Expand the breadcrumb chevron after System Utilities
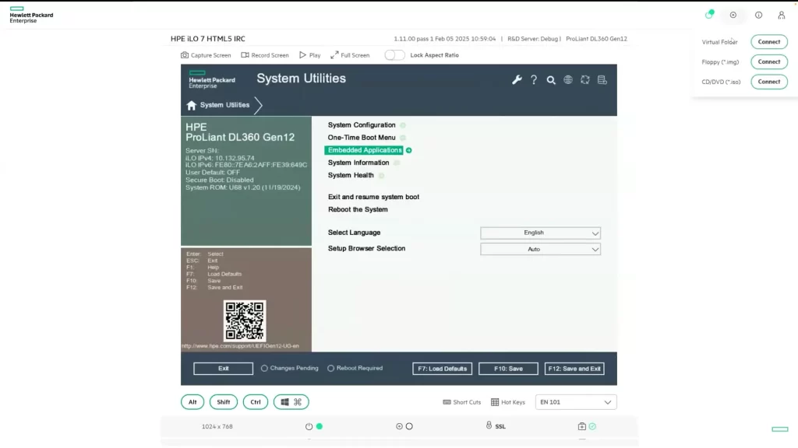The width and height of the screenshot is (798, 448). tap(259, 105)
